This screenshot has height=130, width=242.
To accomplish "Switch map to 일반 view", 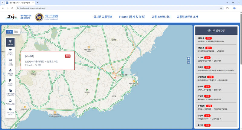I will pyautogui.click(x=9, y=32).
